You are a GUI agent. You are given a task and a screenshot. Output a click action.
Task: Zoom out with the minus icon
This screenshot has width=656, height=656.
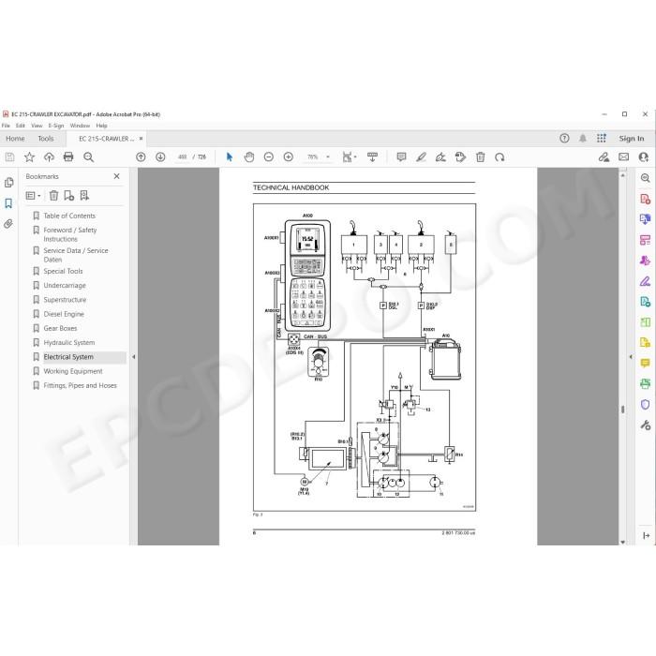point(269,157)
